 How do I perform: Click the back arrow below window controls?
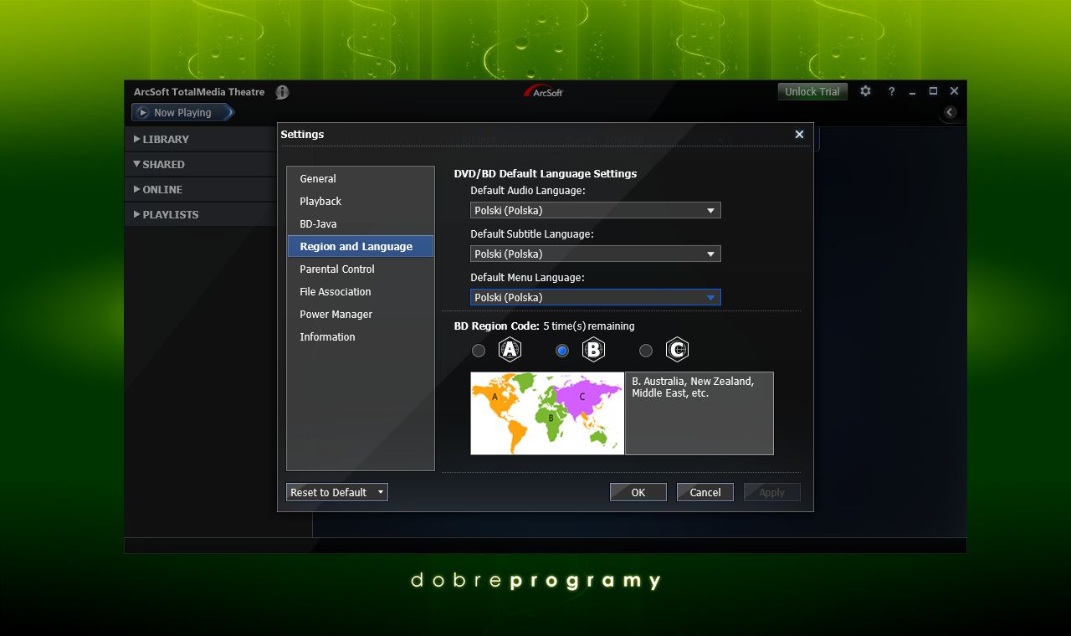point(950,112)
